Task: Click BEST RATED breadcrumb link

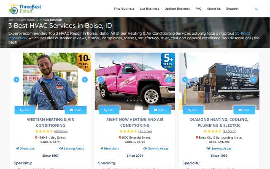Action: 16,20
